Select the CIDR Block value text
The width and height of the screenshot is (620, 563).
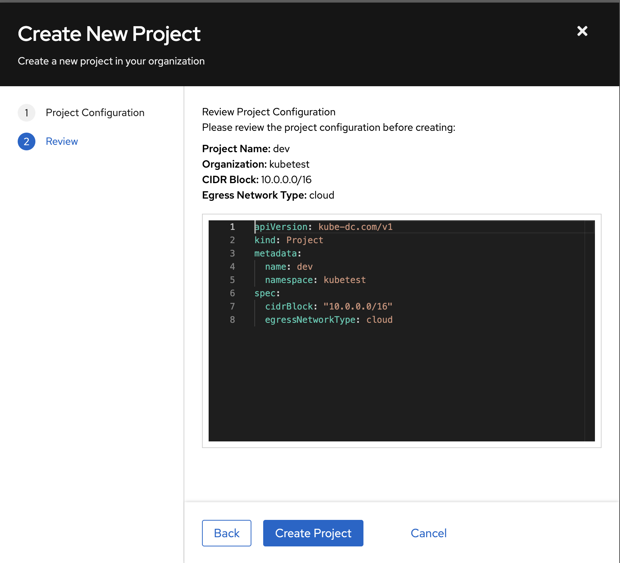(286, 180)
